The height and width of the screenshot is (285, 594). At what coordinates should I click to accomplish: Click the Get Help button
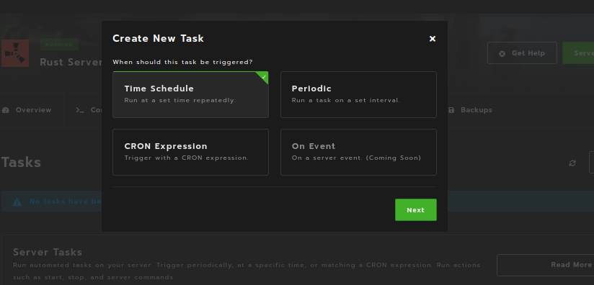[x=522, y=53]
